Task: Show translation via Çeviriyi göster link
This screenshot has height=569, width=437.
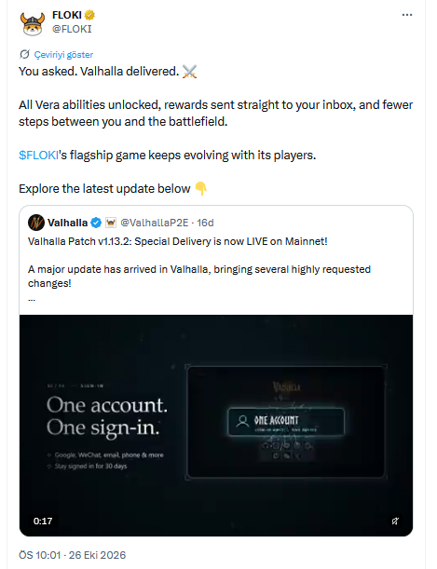Action: coord(63,54)
